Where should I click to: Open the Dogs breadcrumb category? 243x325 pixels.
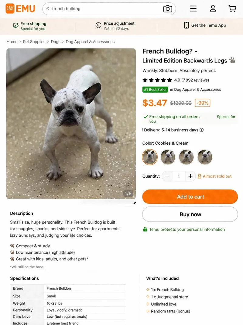click(x=56, y=42)
